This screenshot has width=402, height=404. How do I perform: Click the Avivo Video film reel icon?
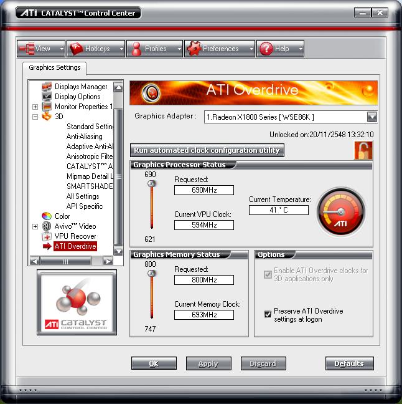[x=47, y=226]
